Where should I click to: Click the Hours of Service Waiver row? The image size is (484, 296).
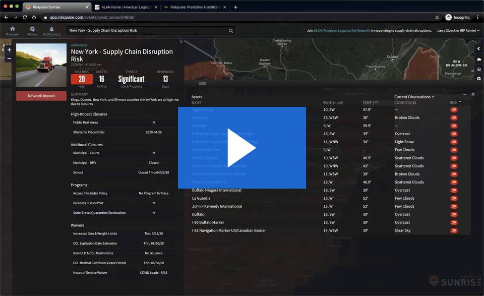(x=124, y=272)
